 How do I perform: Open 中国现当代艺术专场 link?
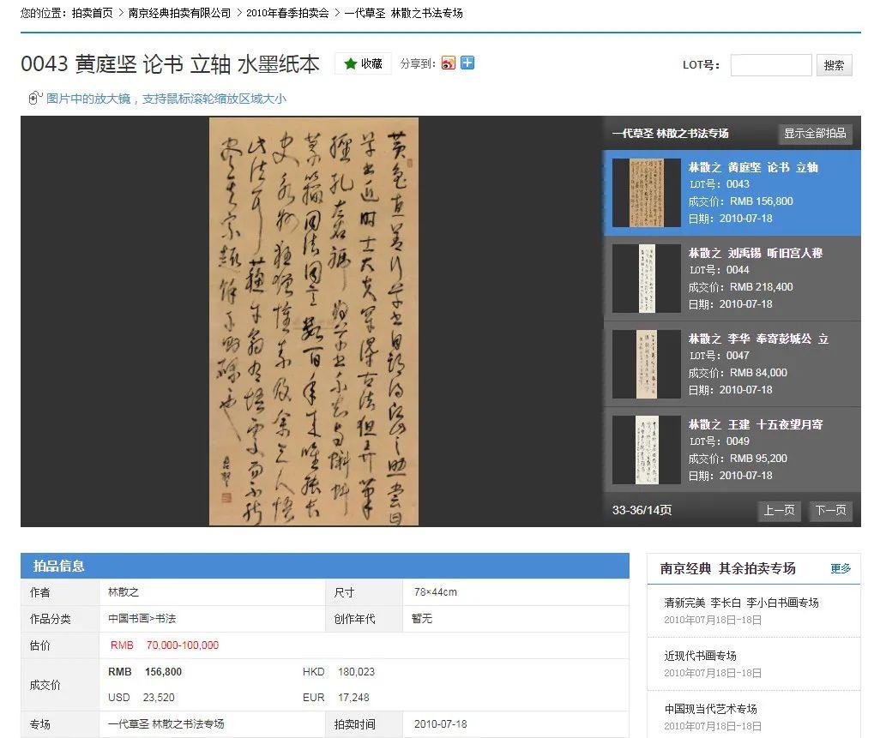(x=711, y=709)
